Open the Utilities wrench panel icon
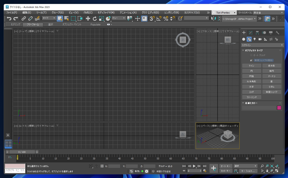The image size is (288, 178). (277, 33)
